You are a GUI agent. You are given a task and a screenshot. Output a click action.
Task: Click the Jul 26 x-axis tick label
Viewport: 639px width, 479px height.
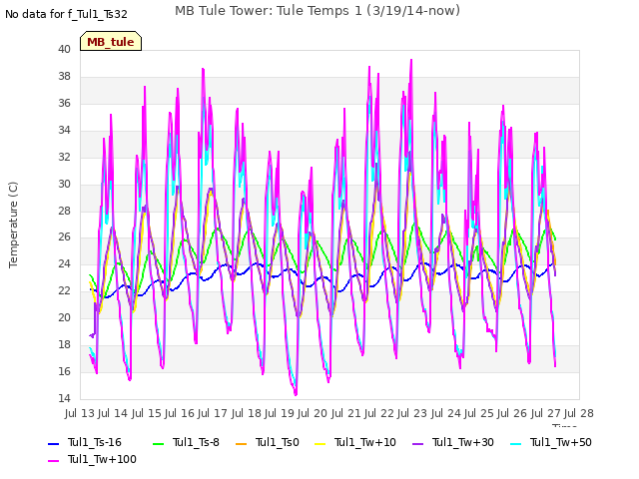512,413
